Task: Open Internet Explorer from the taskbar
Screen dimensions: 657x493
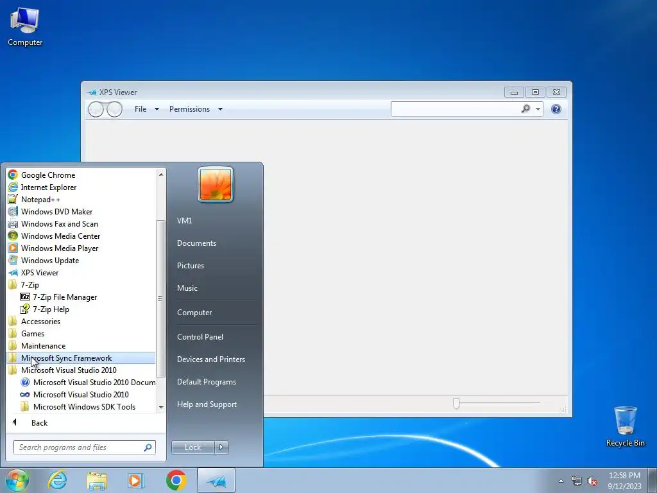Action: pos(57,480)
